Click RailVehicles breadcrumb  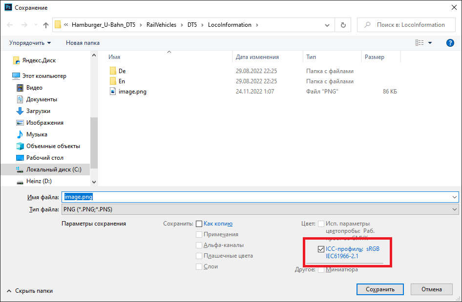pos(161,25)
